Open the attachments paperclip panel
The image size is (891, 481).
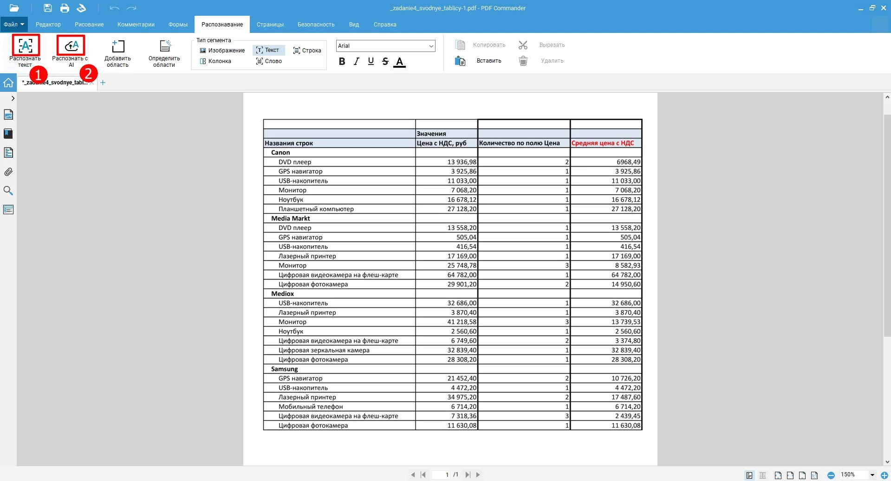(8, 172)
